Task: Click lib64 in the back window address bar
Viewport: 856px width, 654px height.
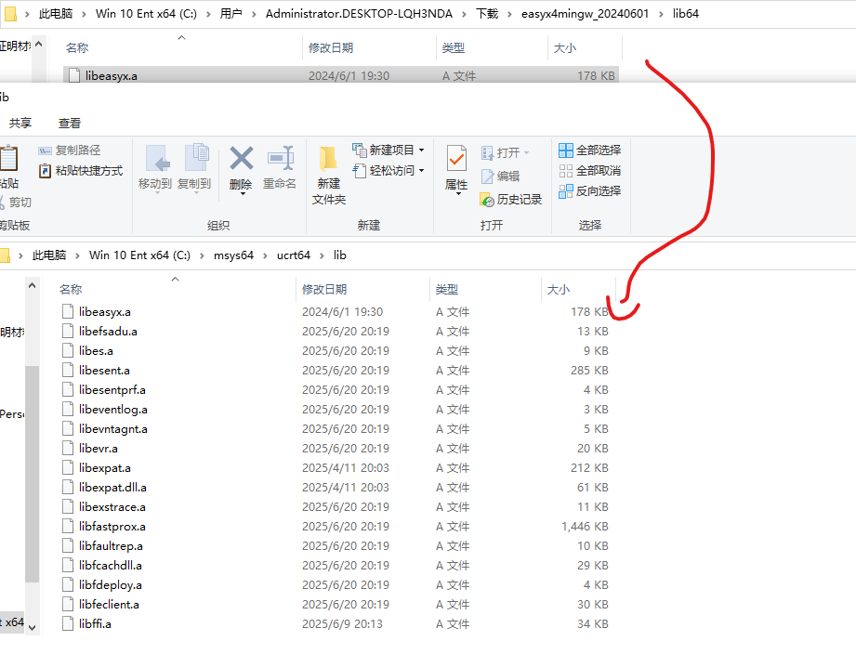Action: 686,14
